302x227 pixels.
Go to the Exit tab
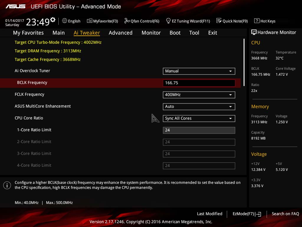[x=213, y=33]
